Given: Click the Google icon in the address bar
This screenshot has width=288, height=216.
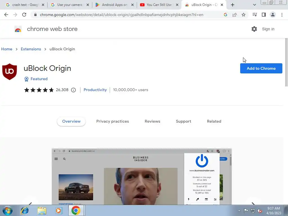Looking at the screenshot, I should (226, 15).
